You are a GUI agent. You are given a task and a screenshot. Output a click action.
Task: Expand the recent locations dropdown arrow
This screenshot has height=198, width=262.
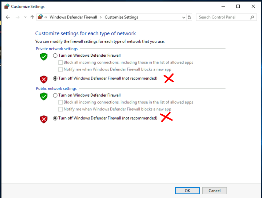tap(25, 17)
